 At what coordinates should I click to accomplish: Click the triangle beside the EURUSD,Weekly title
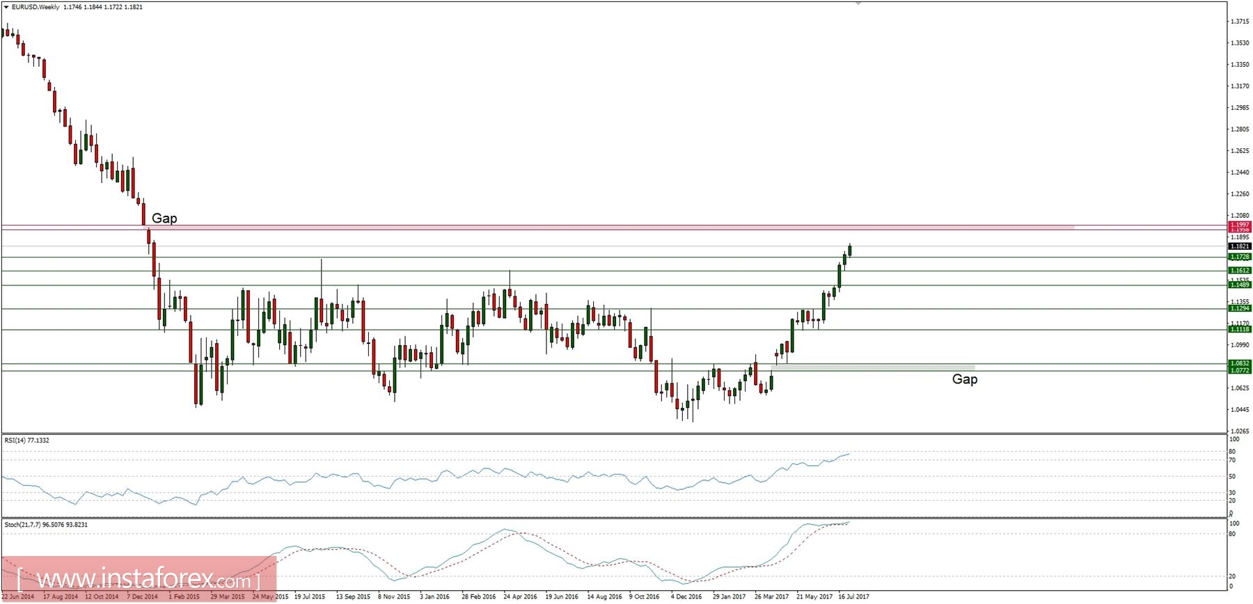[x=6, y=7]
